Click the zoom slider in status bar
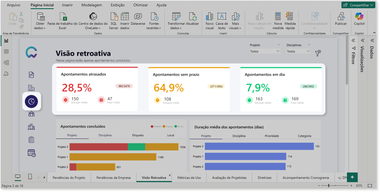 pos(335,186)
